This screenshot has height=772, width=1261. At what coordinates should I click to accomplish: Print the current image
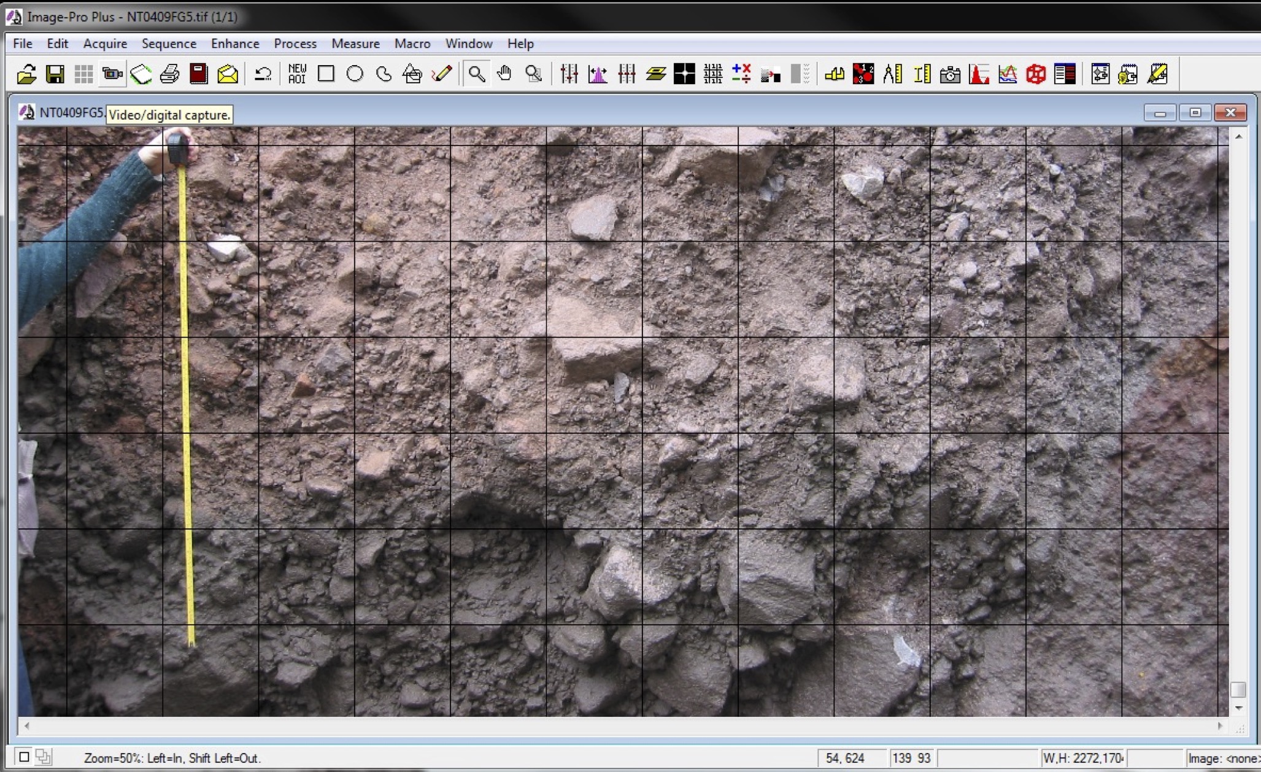pos(169,74)
